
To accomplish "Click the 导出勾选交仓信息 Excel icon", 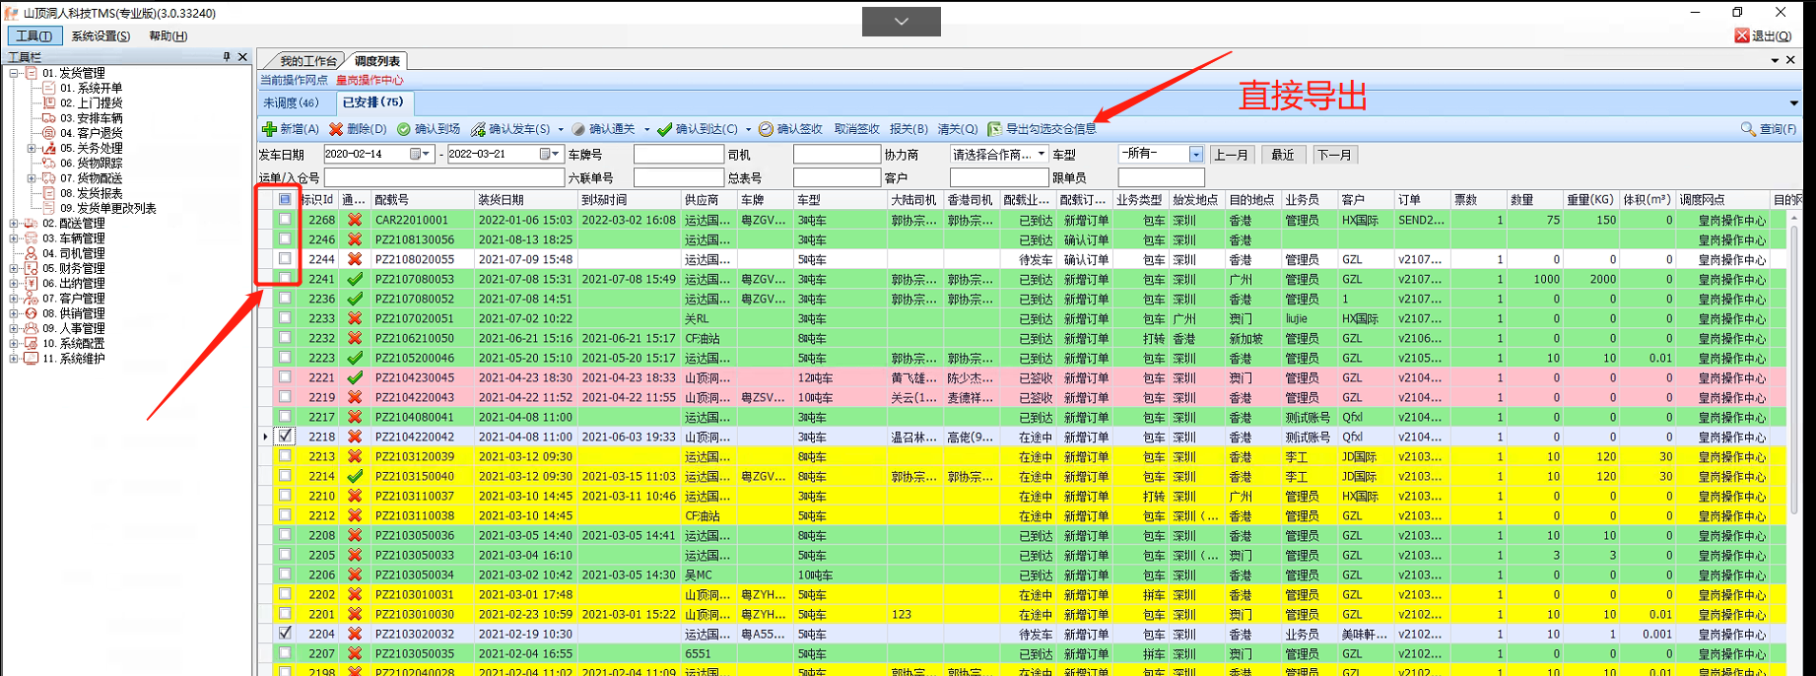I will click(994, 129).
